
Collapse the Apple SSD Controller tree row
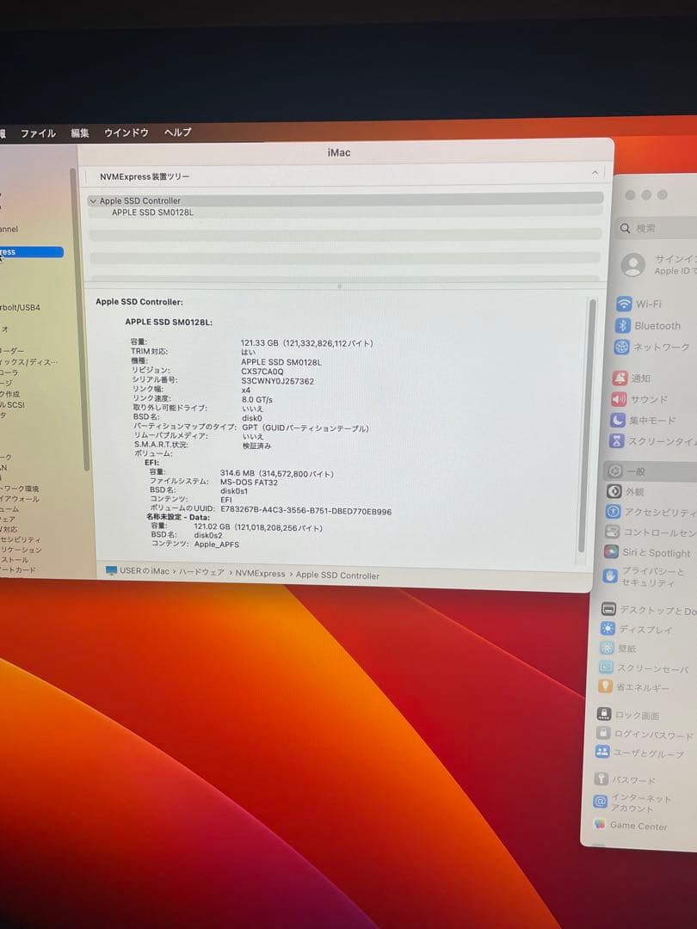(x=93, y=201)
